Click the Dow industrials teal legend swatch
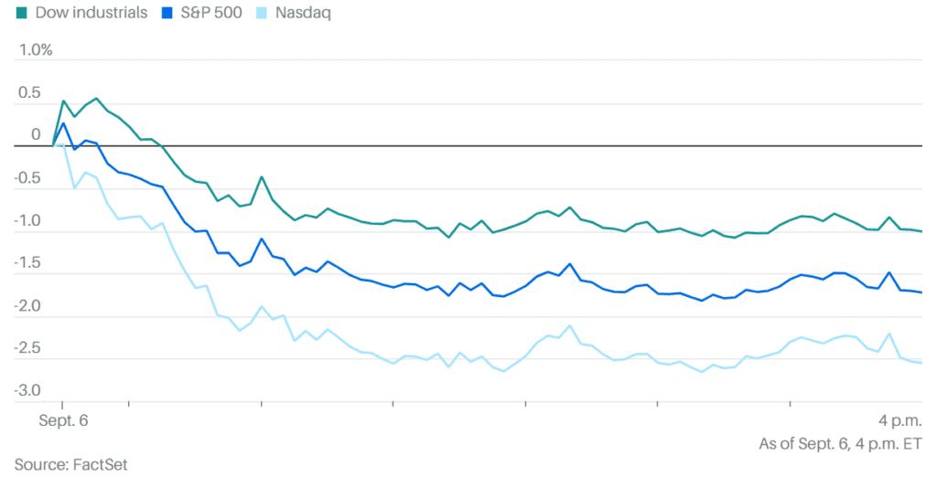 click(x=23, y=15)
